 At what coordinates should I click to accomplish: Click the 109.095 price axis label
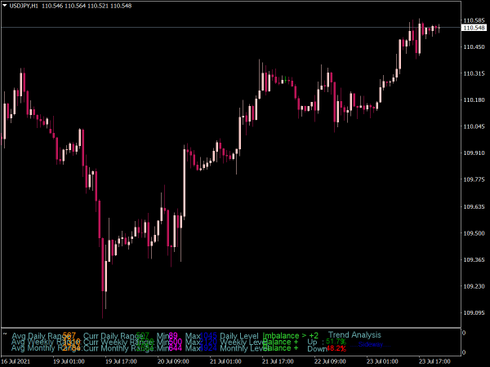pyautogui.click(x=474, y=312)
